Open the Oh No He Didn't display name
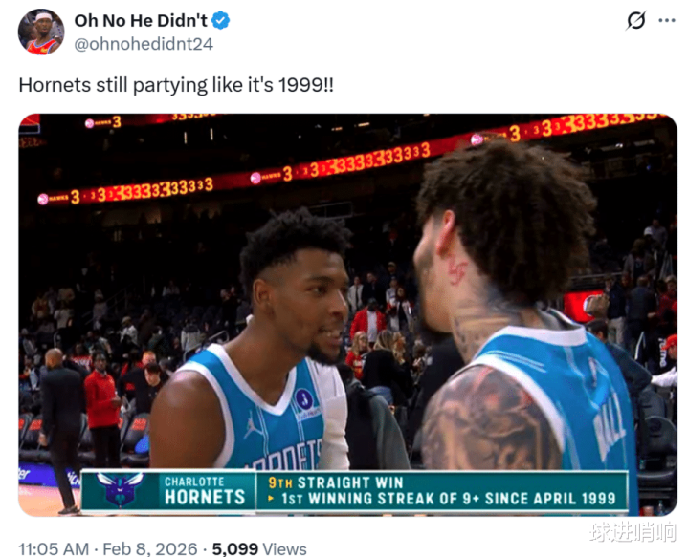 click(141, 21)
